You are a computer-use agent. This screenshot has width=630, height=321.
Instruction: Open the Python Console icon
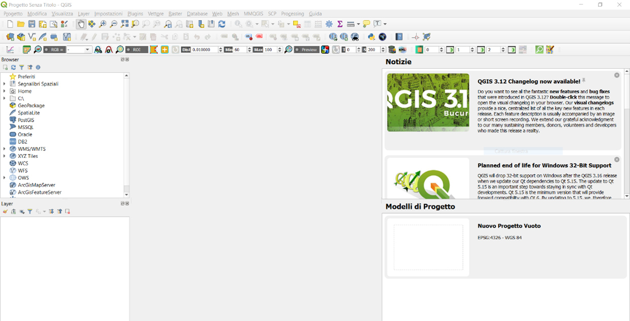(371, 37)
